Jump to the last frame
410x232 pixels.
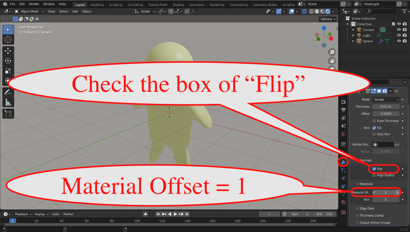click(x=187, y=214)
